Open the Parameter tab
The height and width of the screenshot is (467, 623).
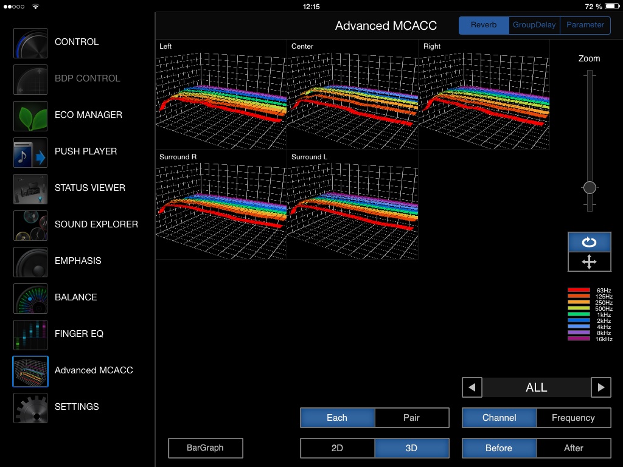pos(585,25)
